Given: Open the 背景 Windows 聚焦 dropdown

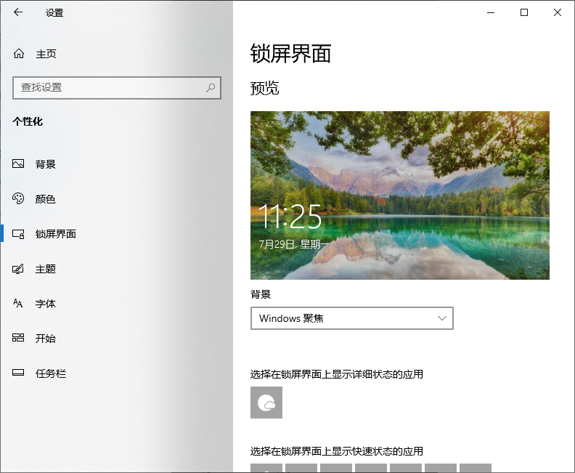Looking at the screenshot, I should 352,318.
